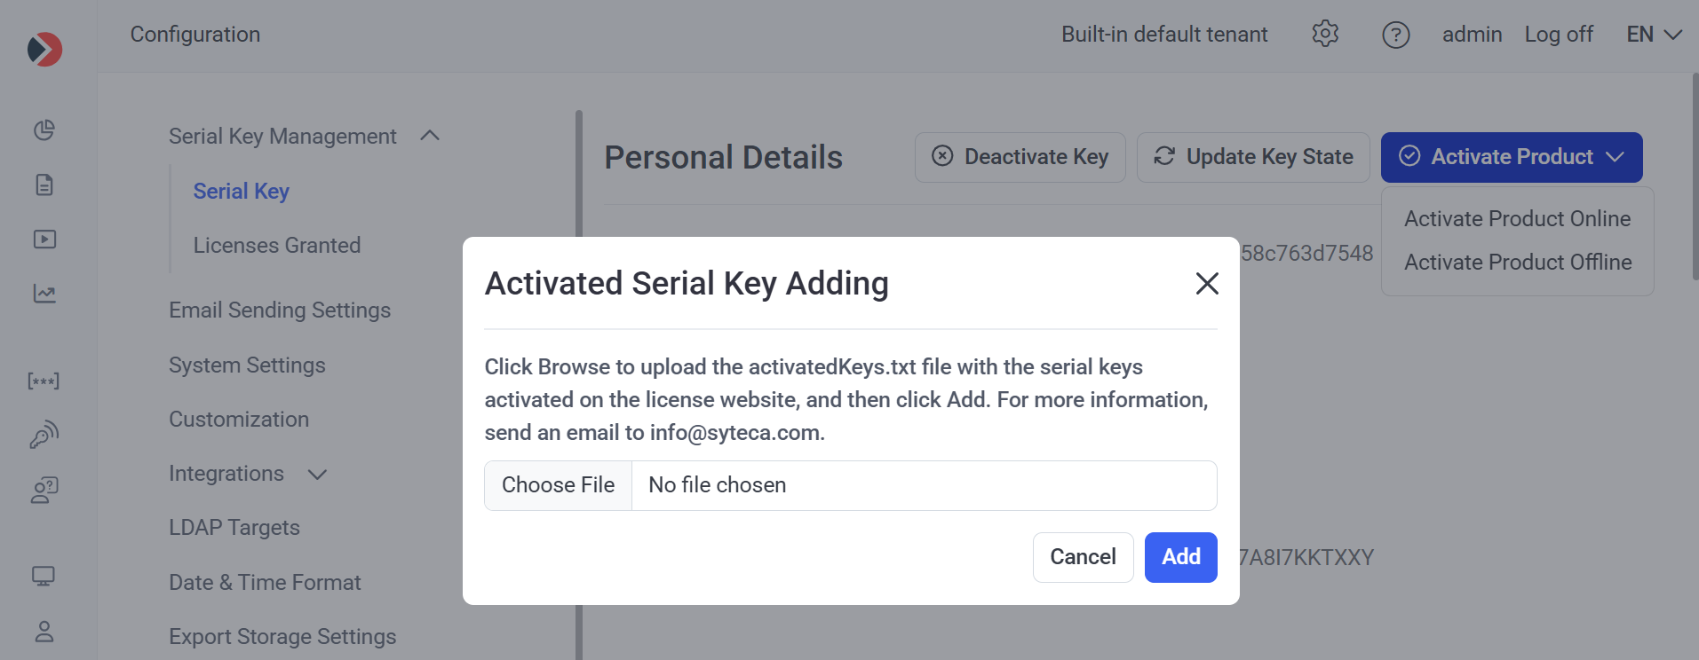Viewport: 1699px width, 660px height.
Task: Select Activate Product Offline menu option
Action: (x=1517, y=263)
